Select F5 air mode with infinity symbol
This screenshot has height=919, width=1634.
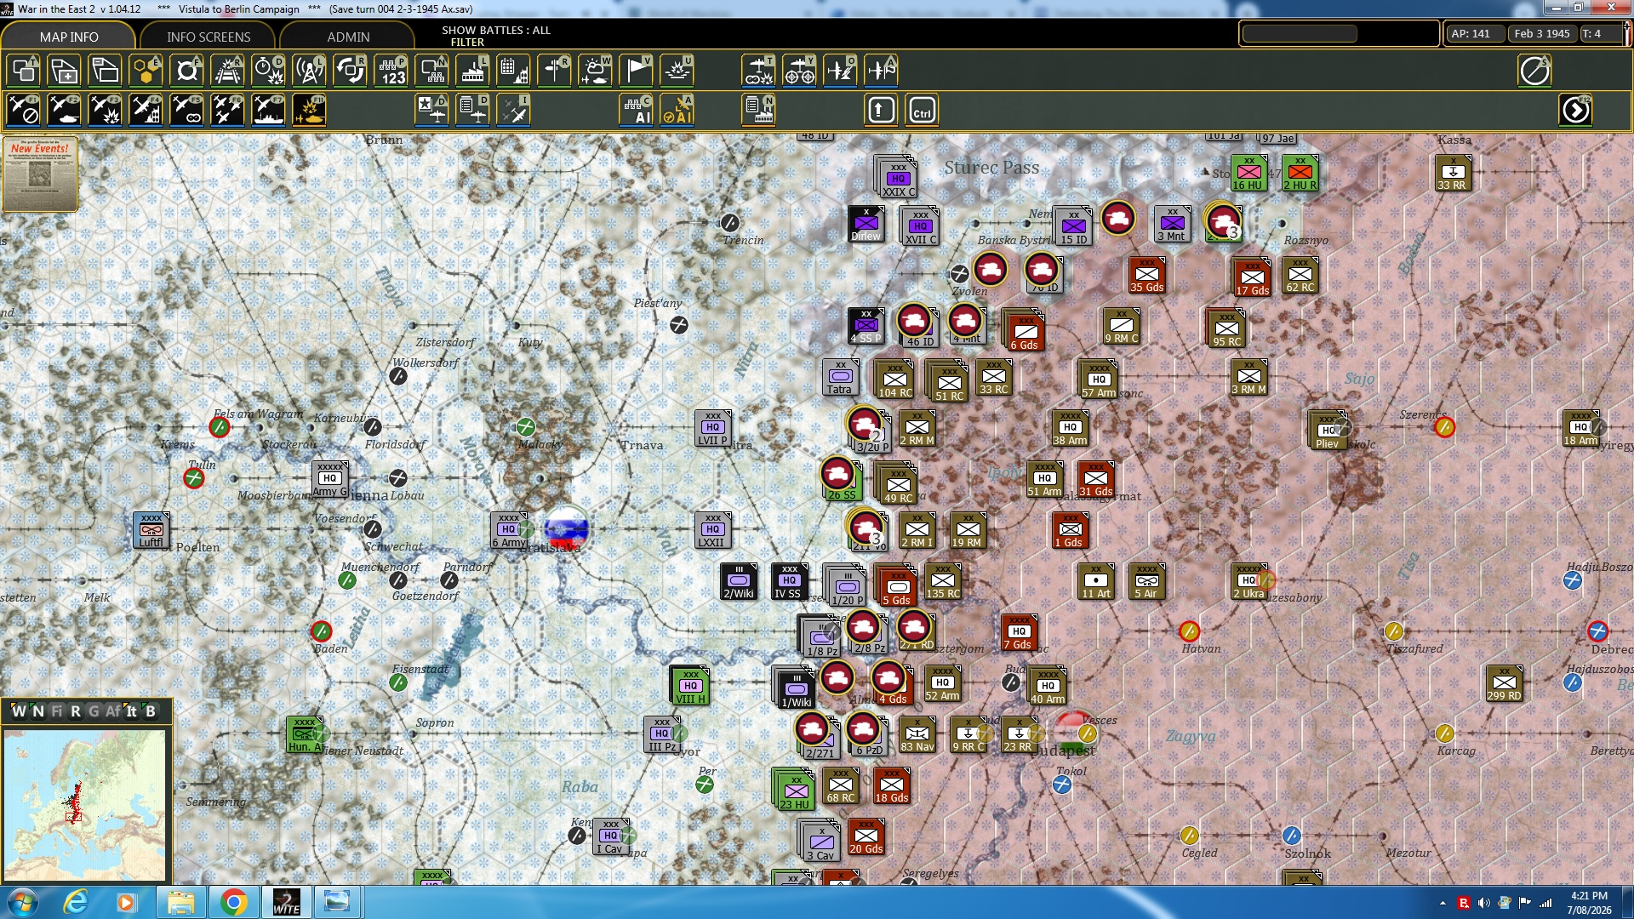(186, 110)
